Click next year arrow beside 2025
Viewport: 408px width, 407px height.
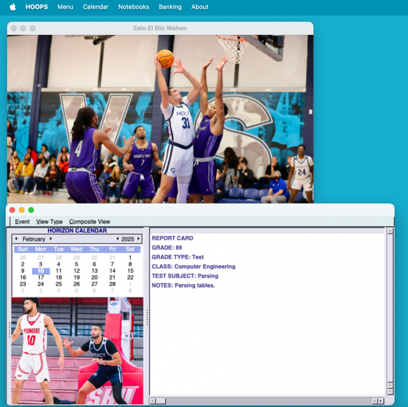point(139,239)
